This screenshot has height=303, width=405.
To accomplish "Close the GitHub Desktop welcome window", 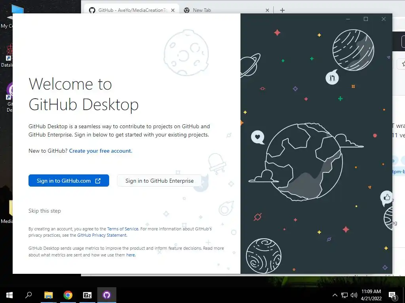I will [x=384, y=19].
